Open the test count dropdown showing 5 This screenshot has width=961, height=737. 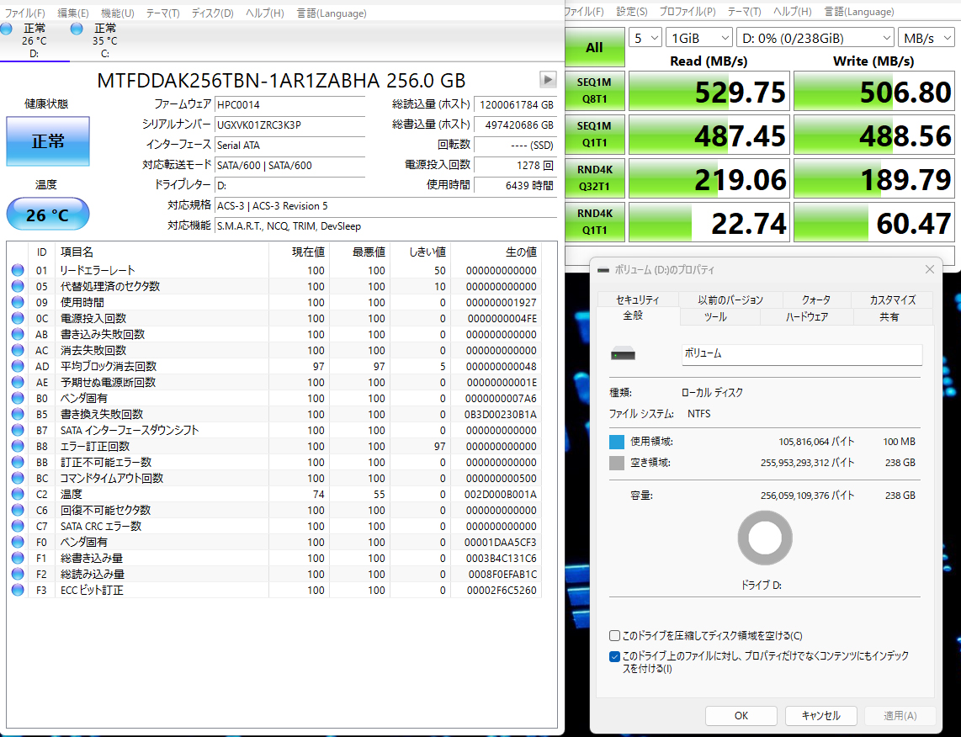[645, 38]
